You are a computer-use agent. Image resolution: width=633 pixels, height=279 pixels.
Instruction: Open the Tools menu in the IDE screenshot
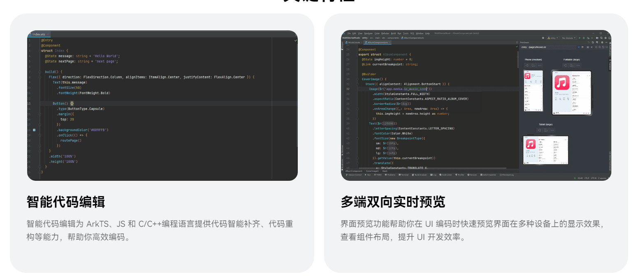tap(406, 33)
